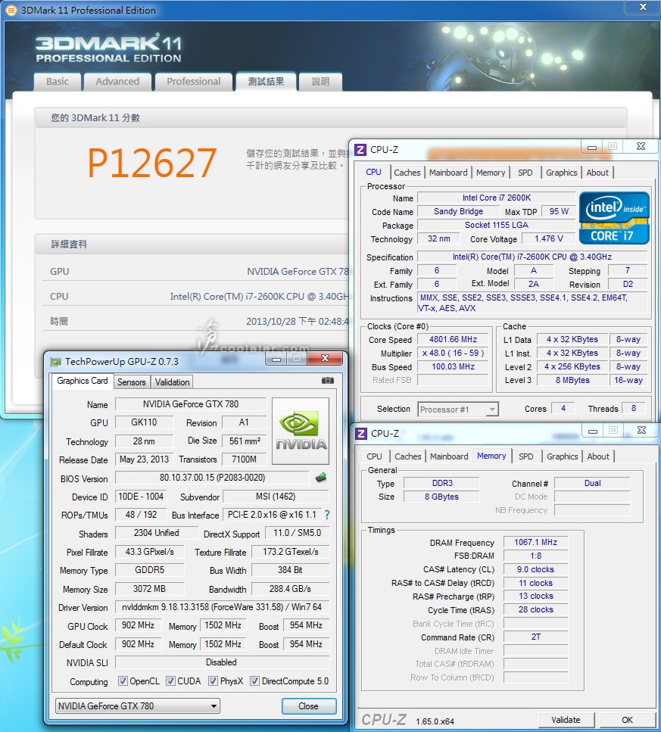This screenshot has height=732, width=661.
Task: Click the Core Voltage value 1.476 V
Action: pyautogui.click(x=548, y=238)
